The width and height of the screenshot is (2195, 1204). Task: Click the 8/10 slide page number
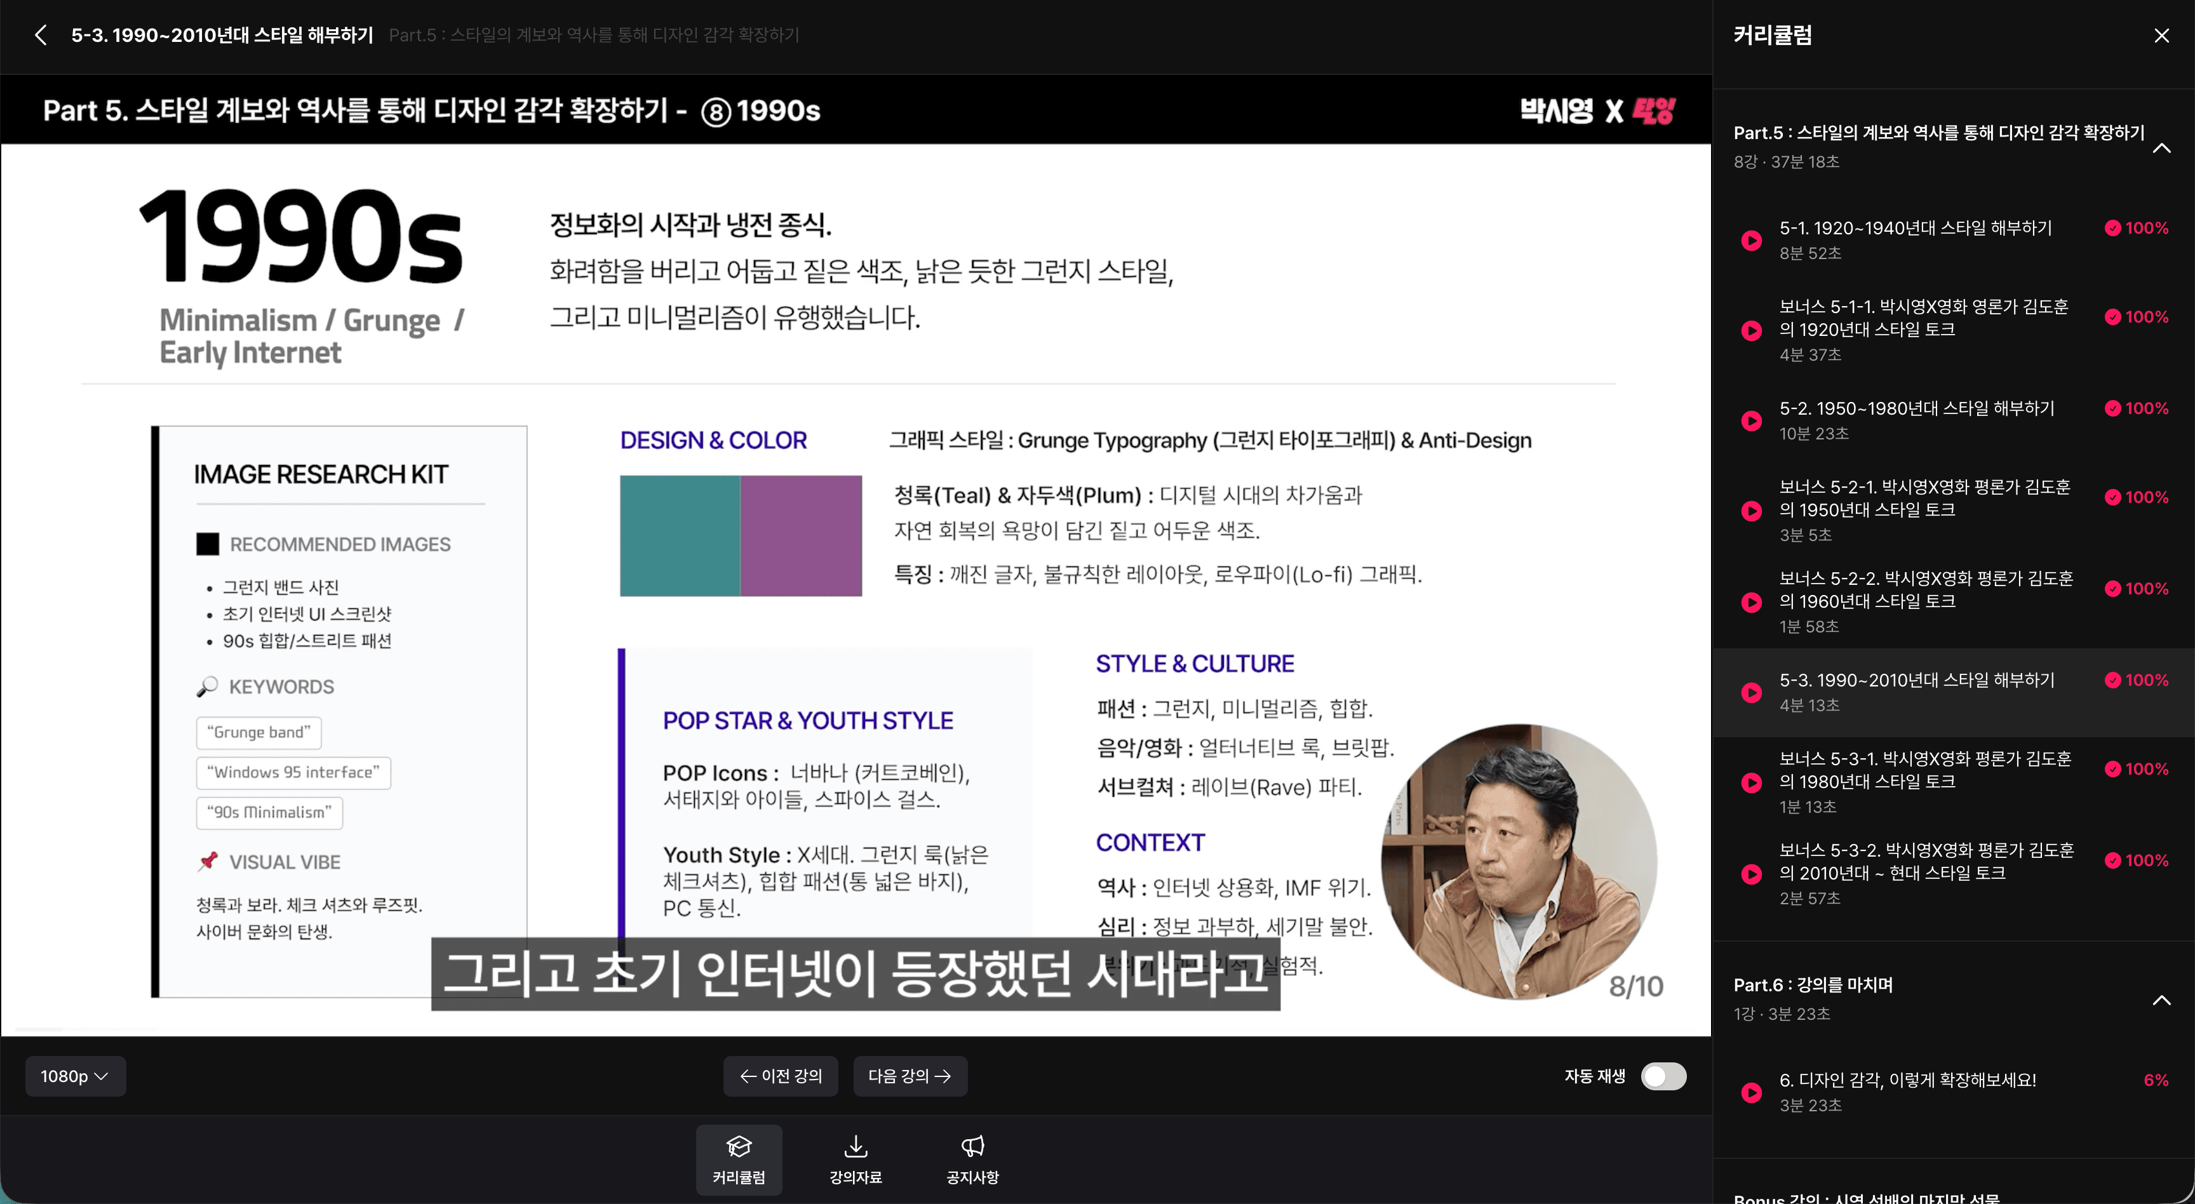tap(1635, 986)
